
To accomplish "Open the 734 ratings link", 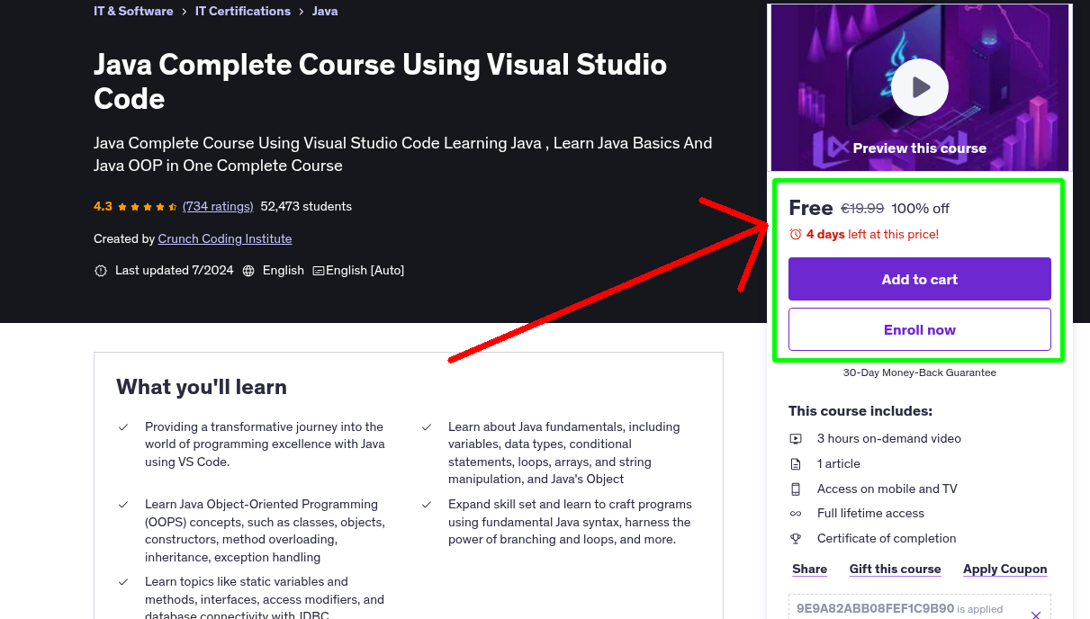I will (x=218, y=206).
